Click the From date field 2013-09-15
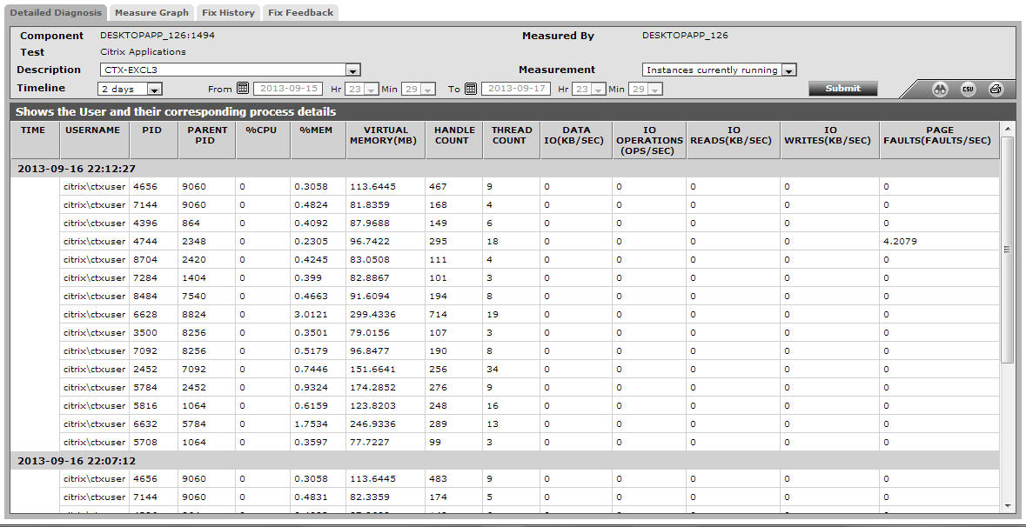 tap(288, 89)
